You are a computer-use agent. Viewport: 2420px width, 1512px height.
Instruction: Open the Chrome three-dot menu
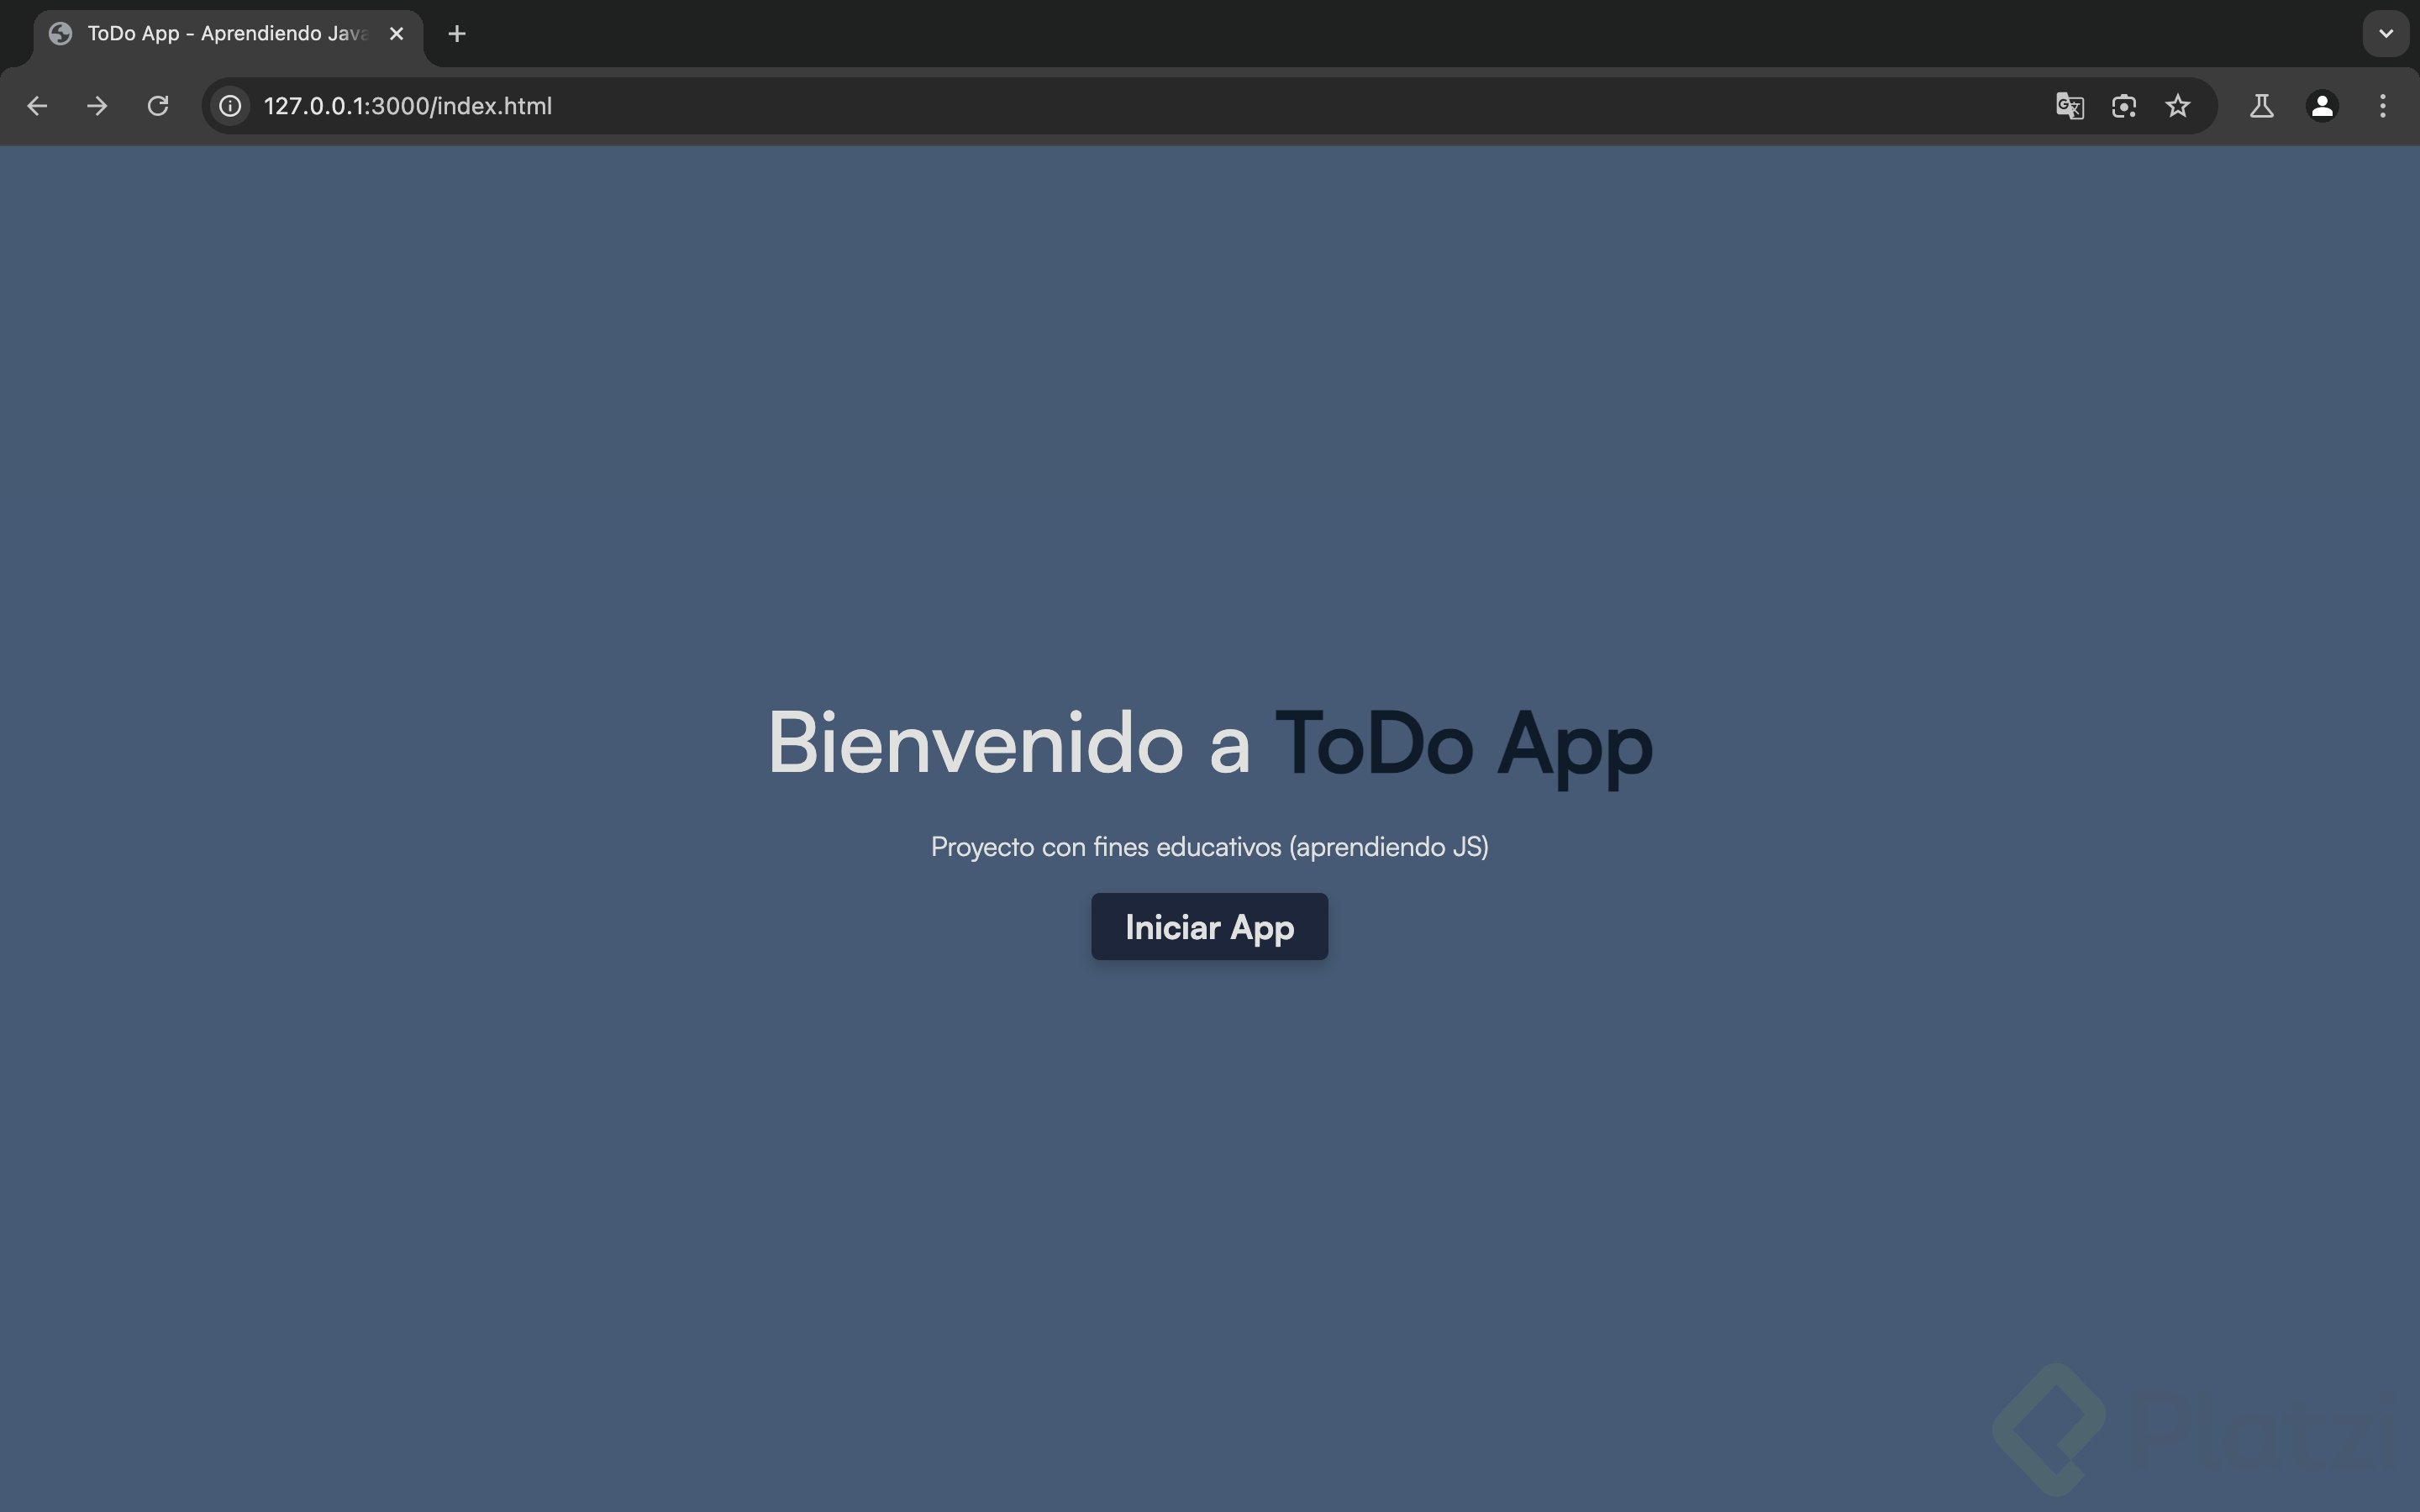2383,106
